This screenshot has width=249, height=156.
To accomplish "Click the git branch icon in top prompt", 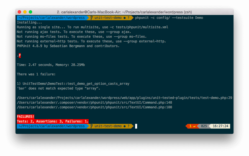I will pos(92,18).
